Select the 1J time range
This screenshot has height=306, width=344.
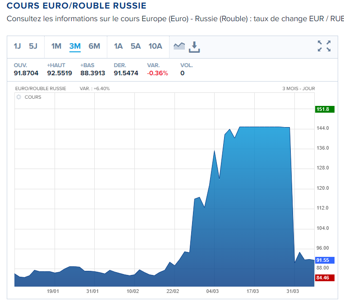[17, 46]
